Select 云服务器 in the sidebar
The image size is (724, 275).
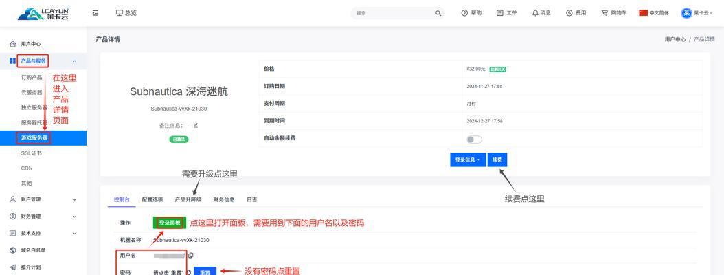[x=32, y=92]
